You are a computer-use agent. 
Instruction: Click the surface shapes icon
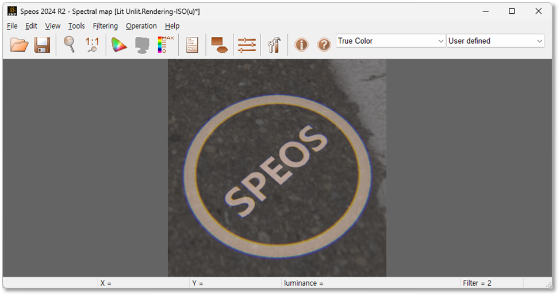[x=220, y=45]
